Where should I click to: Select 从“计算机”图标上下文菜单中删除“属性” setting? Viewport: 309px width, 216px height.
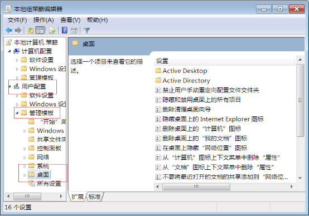(221, 158)
